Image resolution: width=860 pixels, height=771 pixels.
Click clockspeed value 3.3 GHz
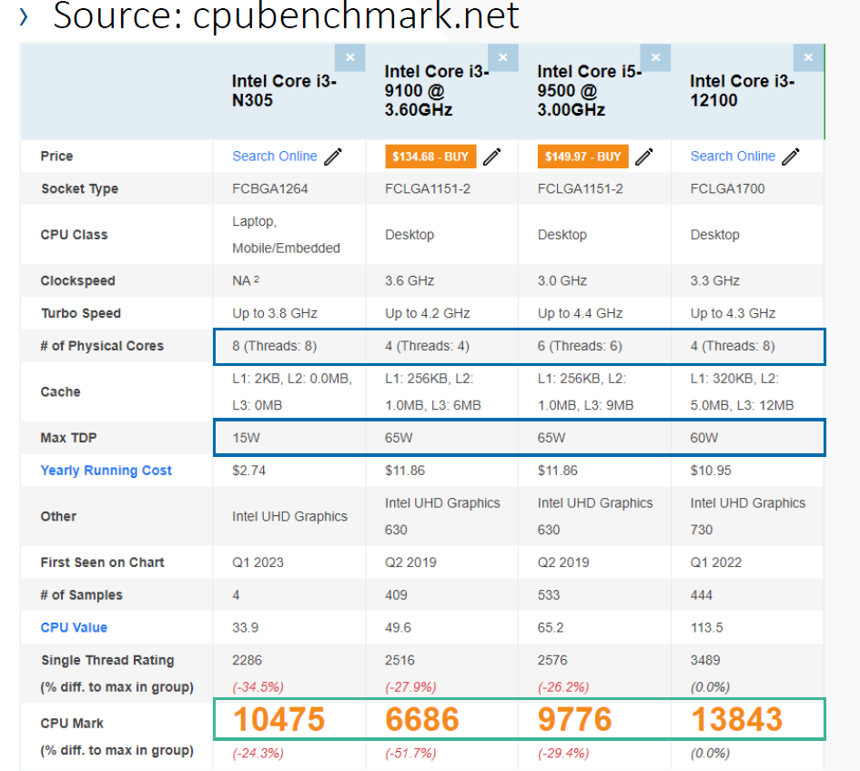click(x=714, y=281)
